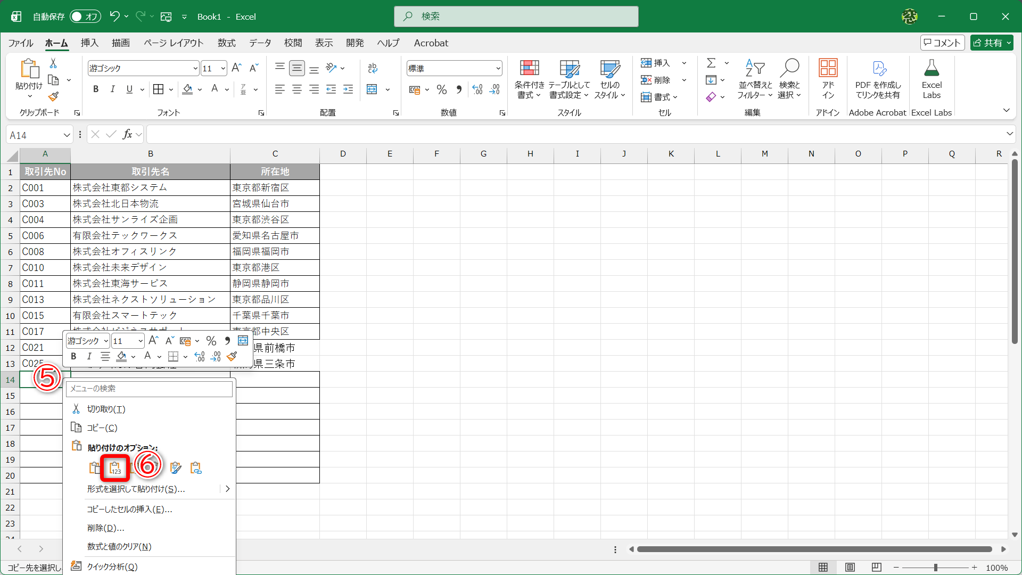Select values-only paste option in context menu
Viewport: 1022px width, 575px height.
[115, 468]
